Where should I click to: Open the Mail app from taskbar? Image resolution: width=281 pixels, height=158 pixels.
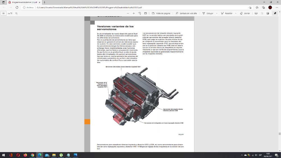pos(47,155)
